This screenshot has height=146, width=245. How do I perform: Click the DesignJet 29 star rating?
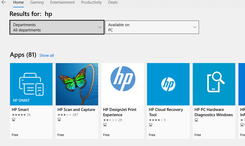point(112,120)
